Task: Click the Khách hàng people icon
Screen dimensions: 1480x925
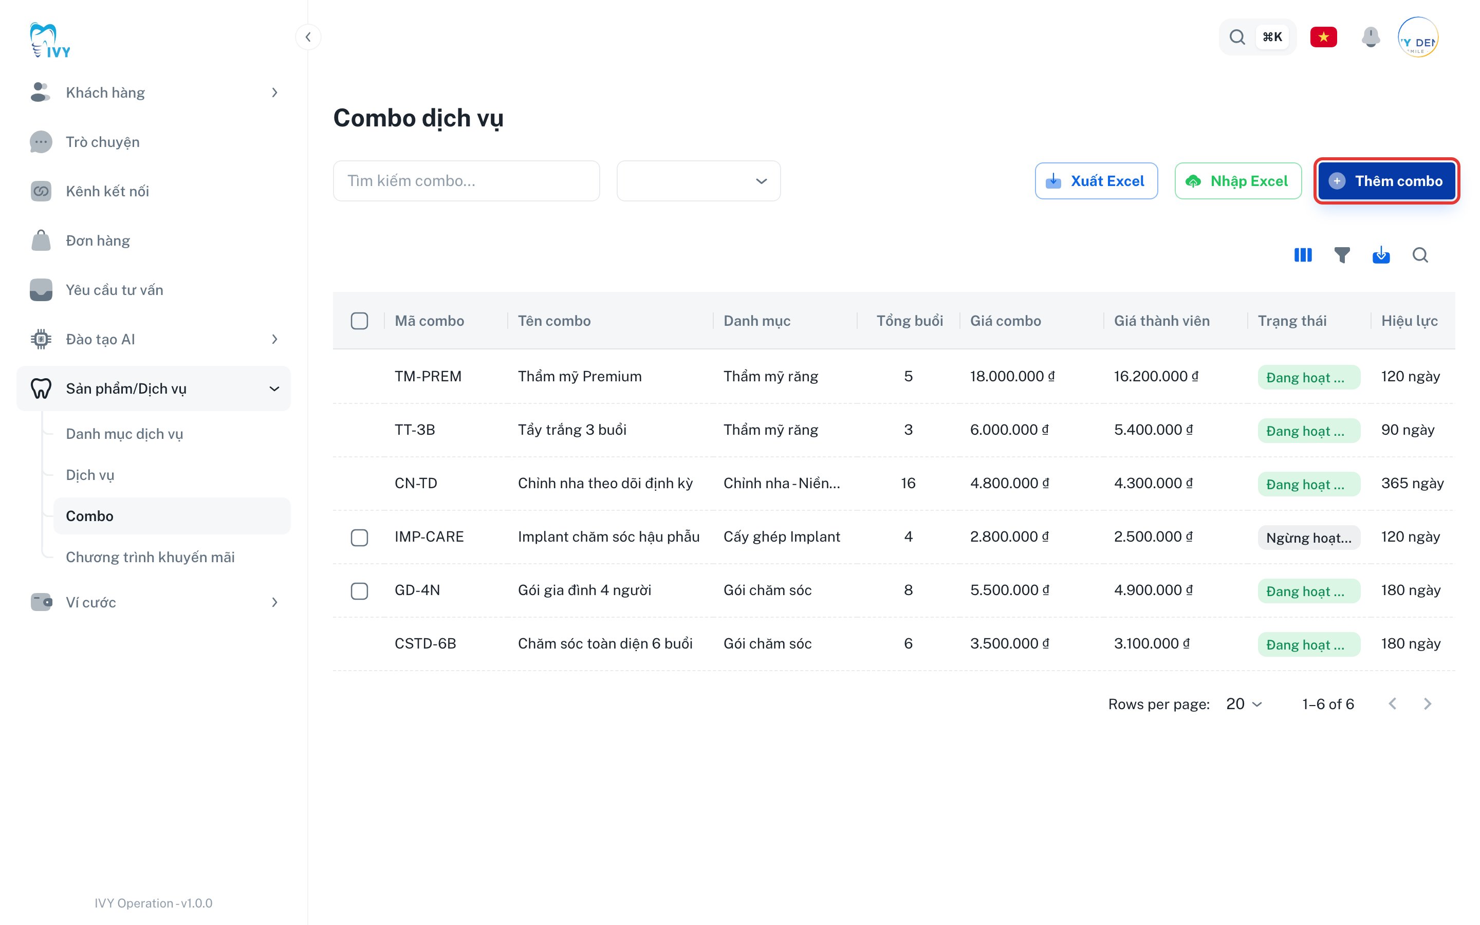Action: [x=41, y=92]
